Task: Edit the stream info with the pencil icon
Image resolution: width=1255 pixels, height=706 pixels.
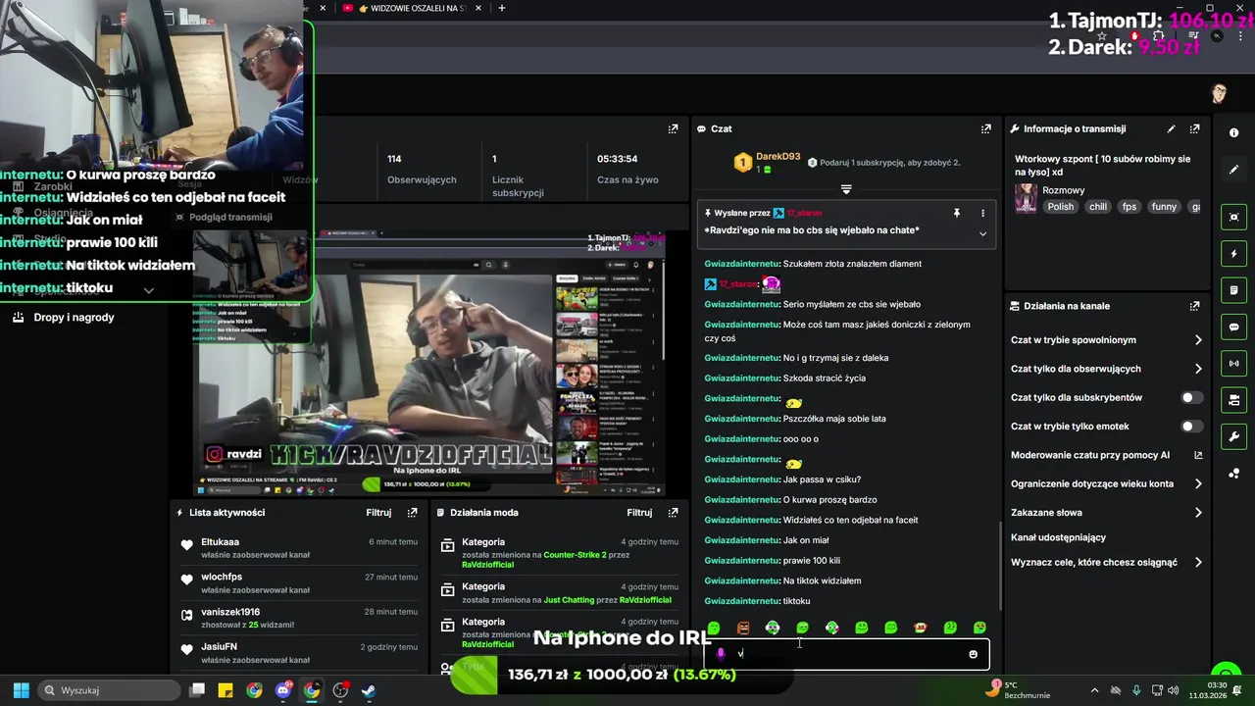Action: [x=1171, y=128]
